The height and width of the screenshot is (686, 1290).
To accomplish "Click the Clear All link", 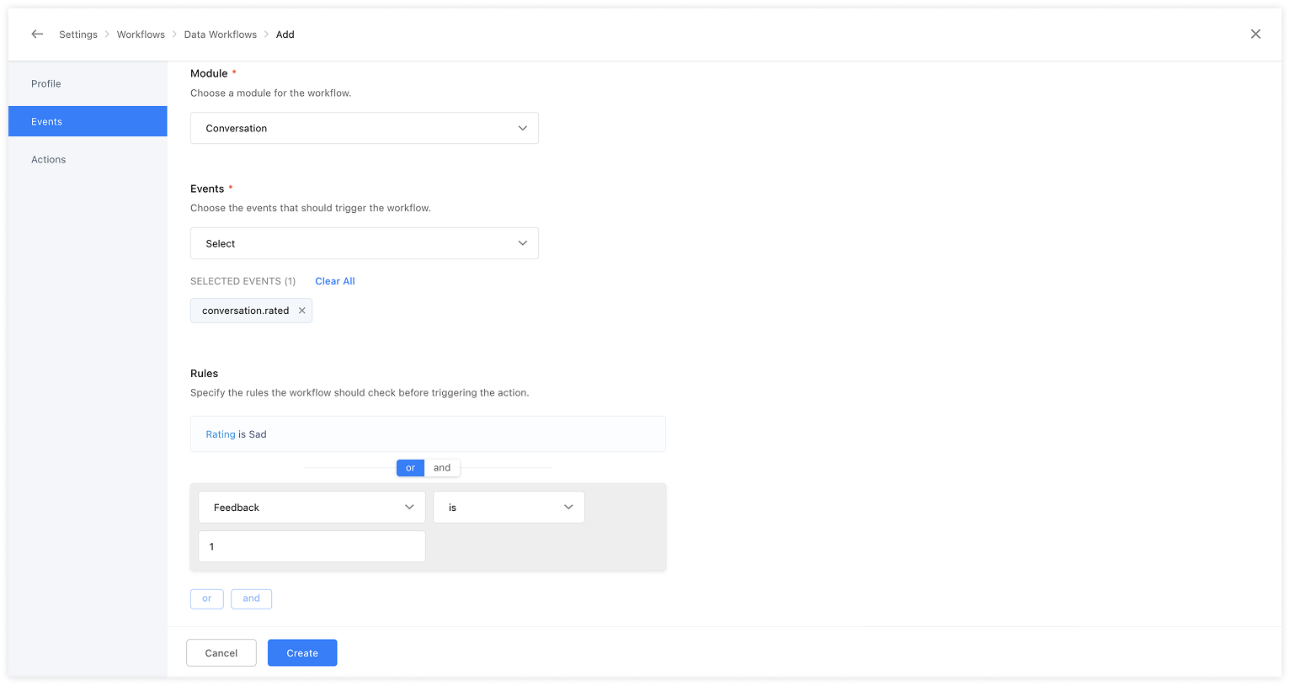I will 335,281.
